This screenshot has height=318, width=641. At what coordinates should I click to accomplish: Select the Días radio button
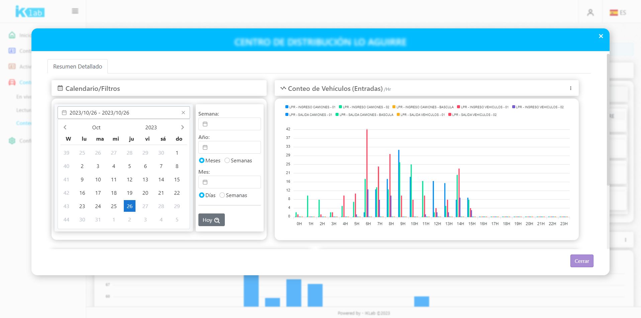202,195
